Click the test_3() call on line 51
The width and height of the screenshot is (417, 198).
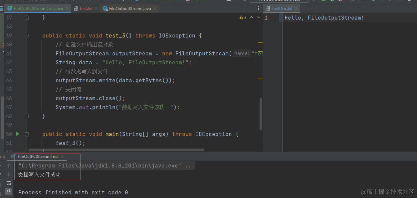click(x=70, y=143)
